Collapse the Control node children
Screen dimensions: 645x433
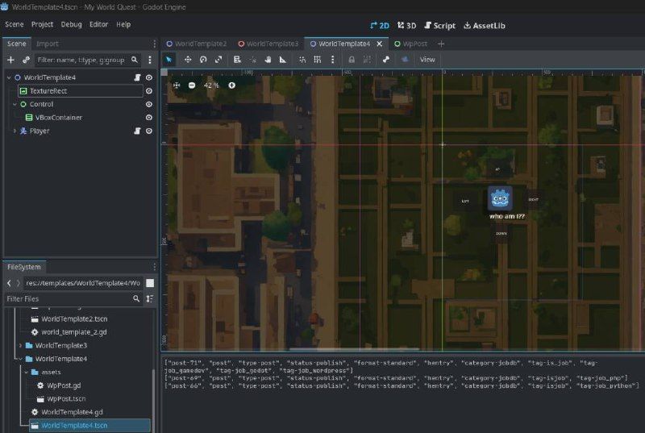point(14,104)
